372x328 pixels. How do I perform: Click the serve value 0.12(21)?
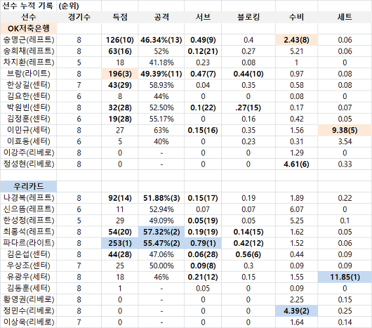203,51
